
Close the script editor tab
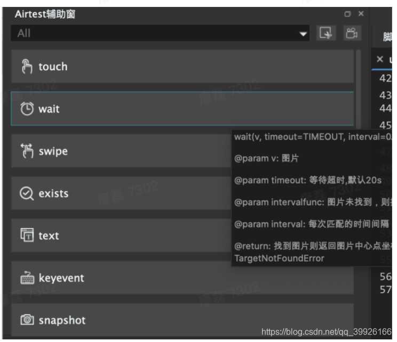tap(380, 59)
